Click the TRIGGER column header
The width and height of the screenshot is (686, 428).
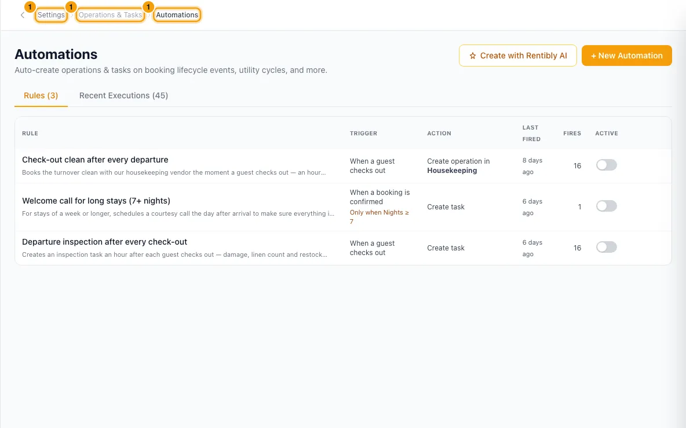(x=363, y=133)
